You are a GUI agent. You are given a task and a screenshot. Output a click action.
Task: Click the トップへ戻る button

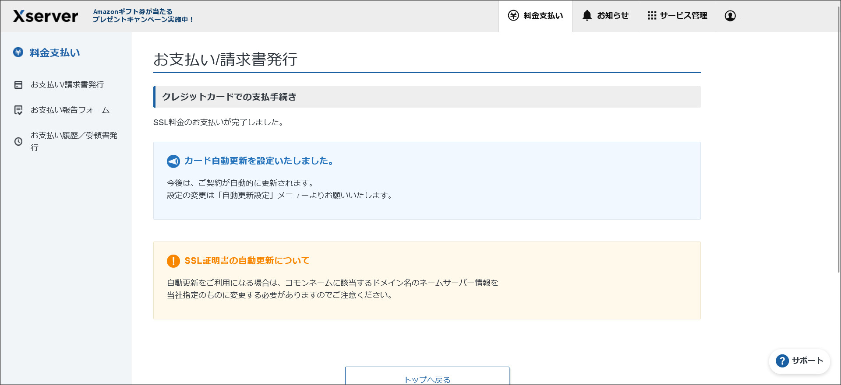click(427, 376)
